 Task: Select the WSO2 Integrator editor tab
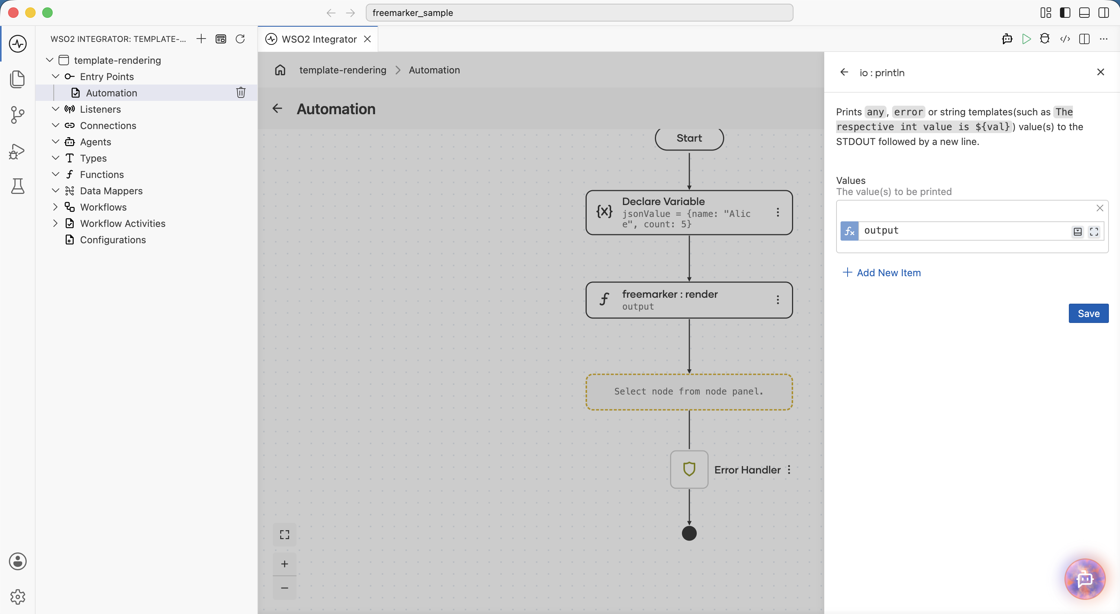(318, 39)
